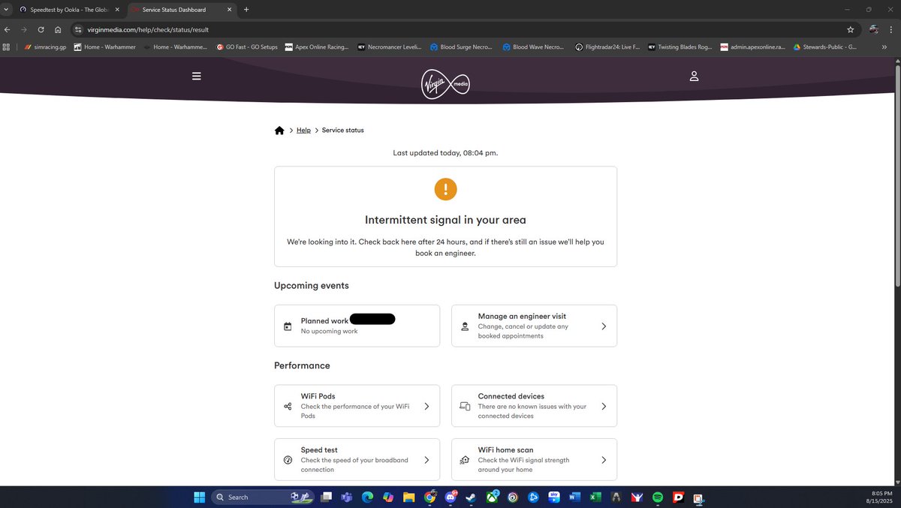The image size is (901, 508).
Task: Open the WiFi Pods card
Action: pyautogui.click(x=357, y=406)
